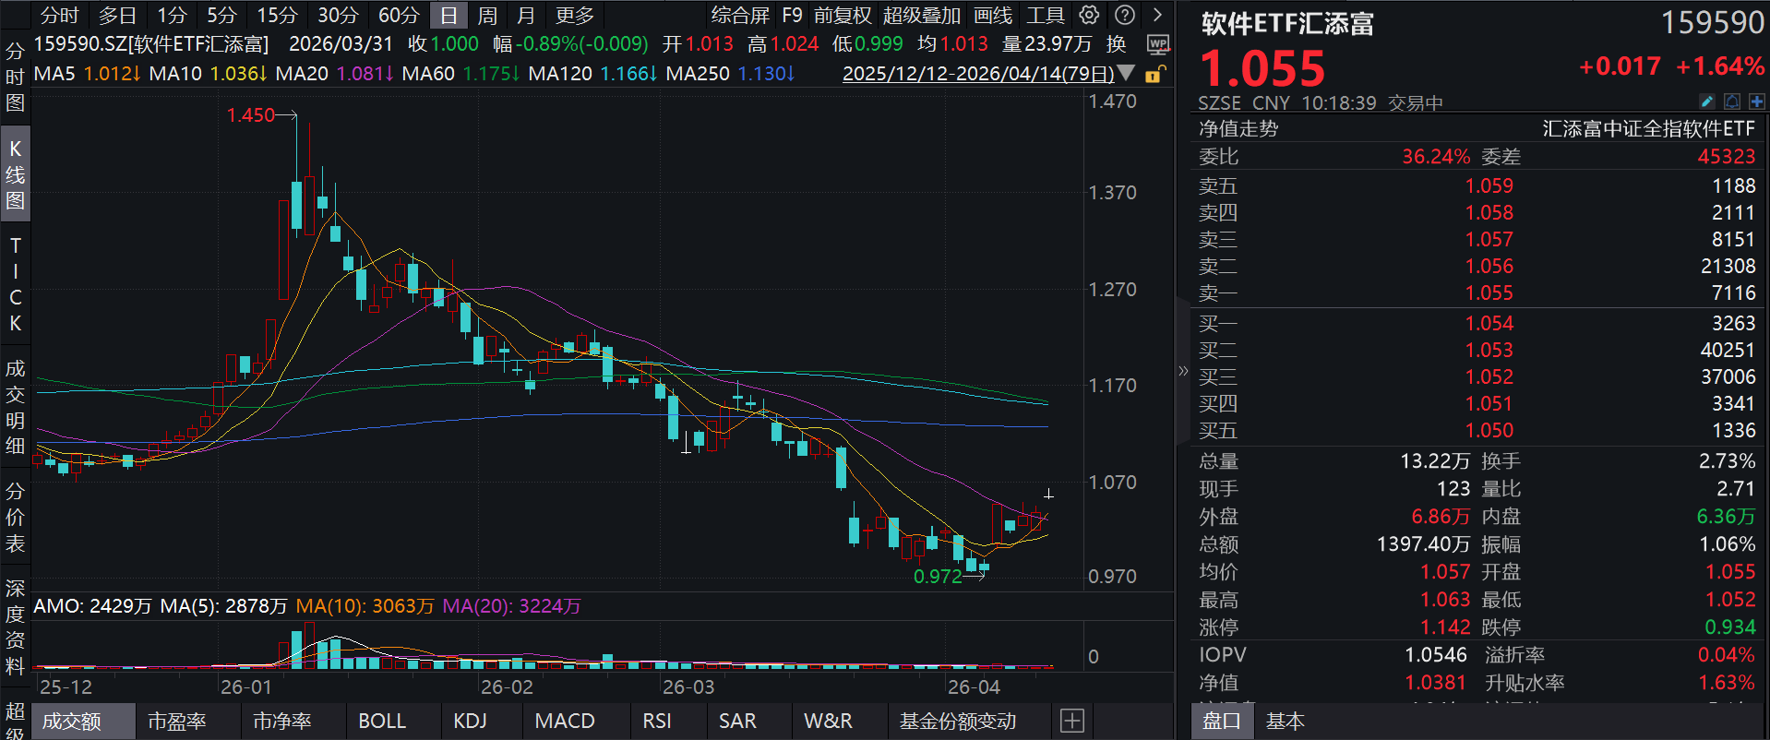Open date range dropdown triangle

pos(1126,73)
